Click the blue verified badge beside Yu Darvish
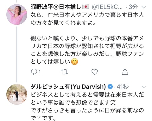Image resolution: width=152 pixels, height=121 pixels. pos(110,87)
